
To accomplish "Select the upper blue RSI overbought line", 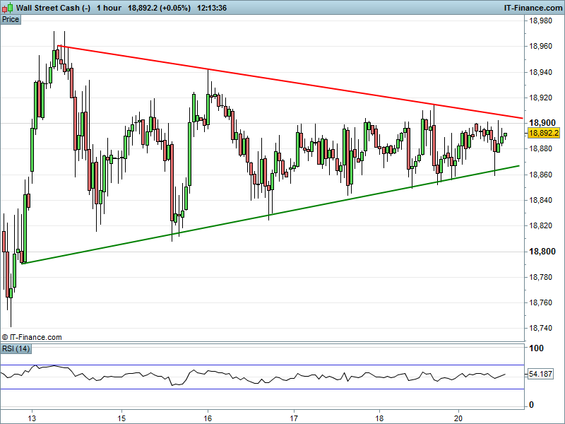I will pyautogui.click(x=262, y=365).
